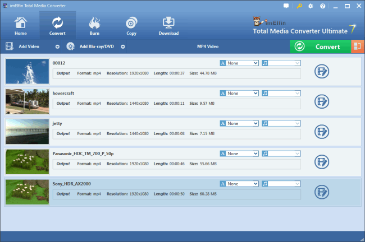Viewport: 365px width, 242px height.
Task: Open the Burn tab
Action: (94, 26)
